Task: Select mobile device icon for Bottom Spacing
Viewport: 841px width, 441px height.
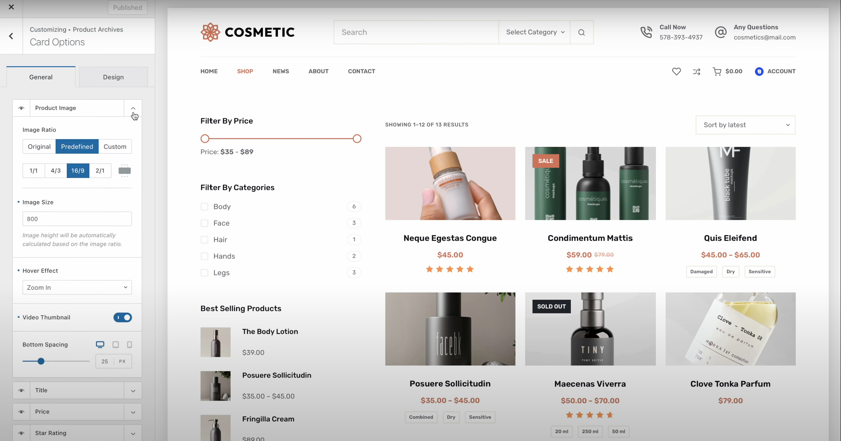Action: (130, 344)
